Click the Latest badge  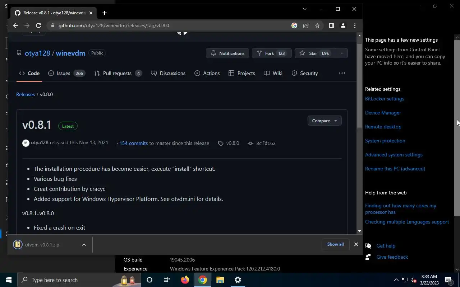point(68,126)
